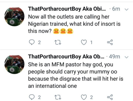View the like count '2' on second tweet
Viewport: 133px width, 101px height.
click(91, 97)
